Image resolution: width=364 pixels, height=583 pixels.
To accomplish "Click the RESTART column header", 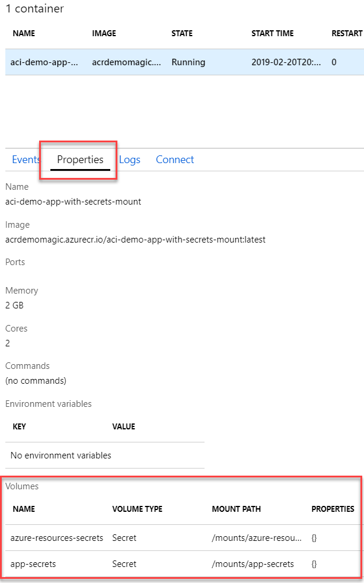I will pos(346,34).
